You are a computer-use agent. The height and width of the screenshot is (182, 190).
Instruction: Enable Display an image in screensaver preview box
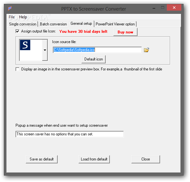[17, 69]
